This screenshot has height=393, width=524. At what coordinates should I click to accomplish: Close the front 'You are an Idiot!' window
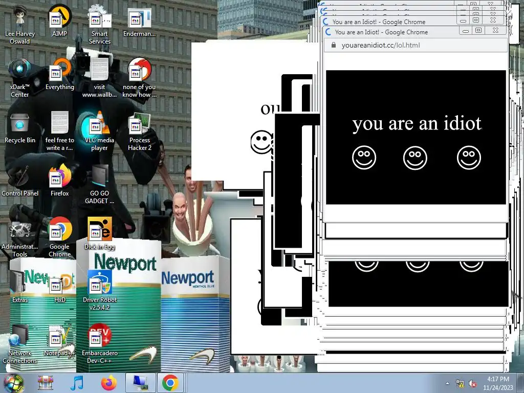pos(495,30)
